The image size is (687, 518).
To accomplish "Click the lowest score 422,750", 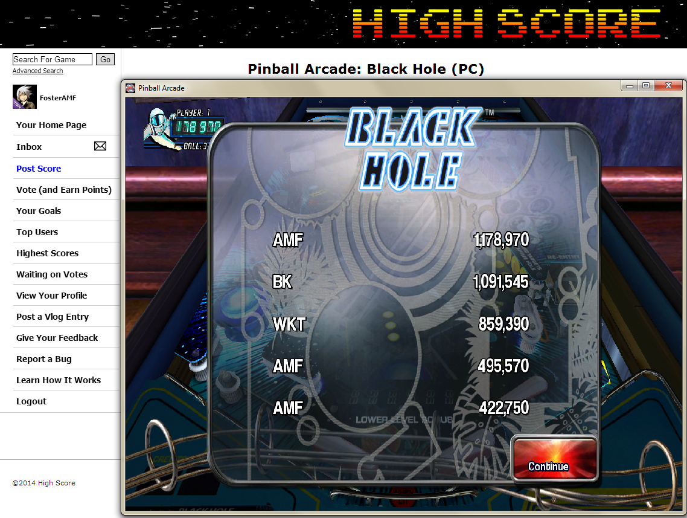I will pyautogui.click(x=504, y=409).
